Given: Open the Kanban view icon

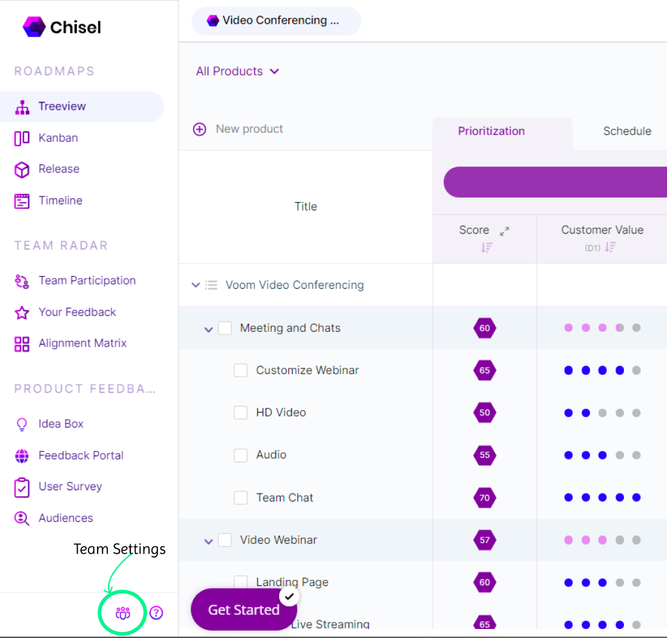Looking at the screenshot, I should tap(21, 137).
